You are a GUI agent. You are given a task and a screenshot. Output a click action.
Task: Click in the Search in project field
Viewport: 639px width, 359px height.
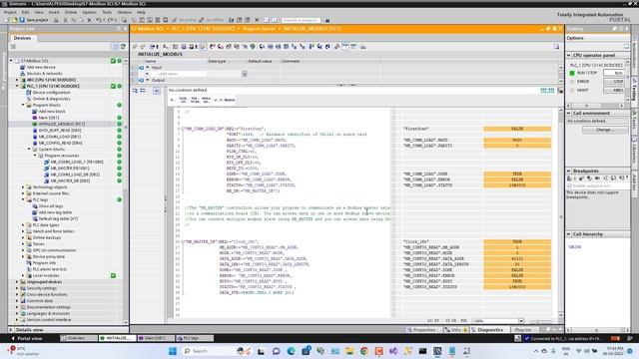click(301, 20)
